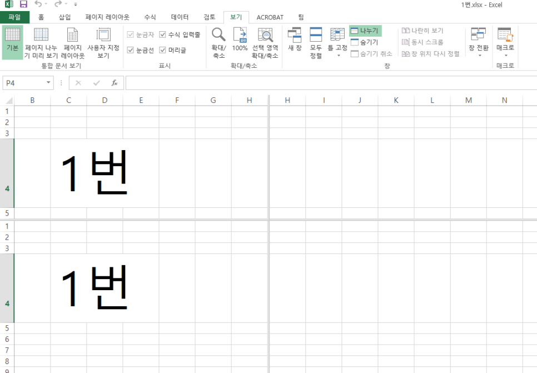Click the 숨기기 취소 unhide button
Screen dimensions: 537x373
[372, 54]
